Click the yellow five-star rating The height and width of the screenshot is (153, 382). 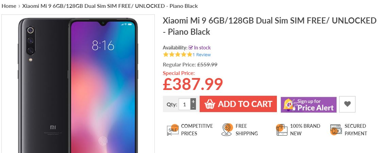(178, 55)
